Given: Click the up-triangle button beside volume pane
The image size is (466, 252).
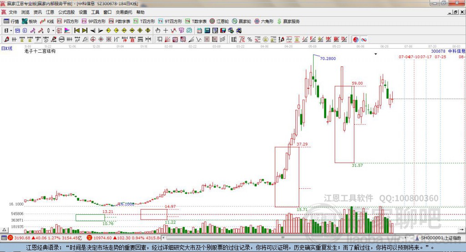Looking at the screenshot, I should [x=4, y=230].
